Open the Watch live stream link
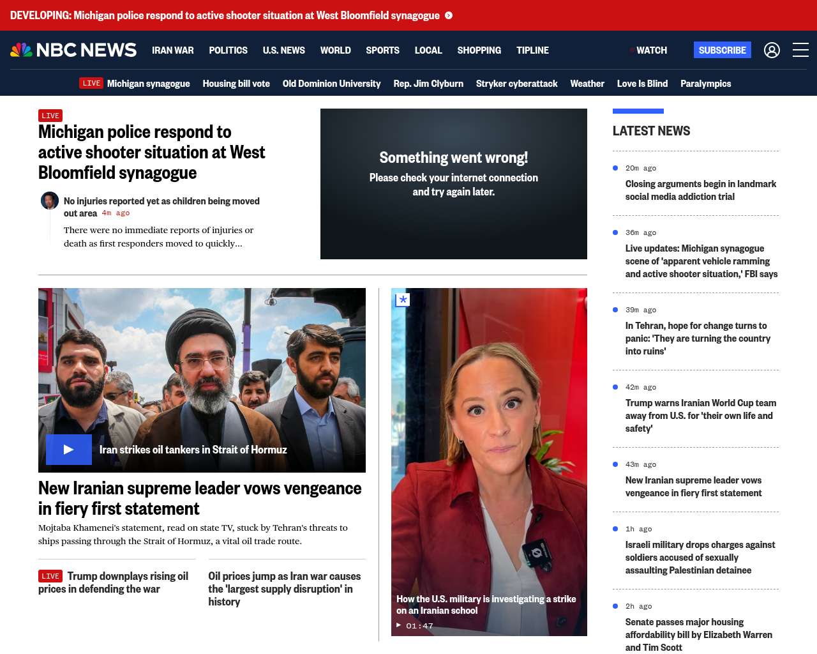This screenshot has width=817, height=654. 651,50
